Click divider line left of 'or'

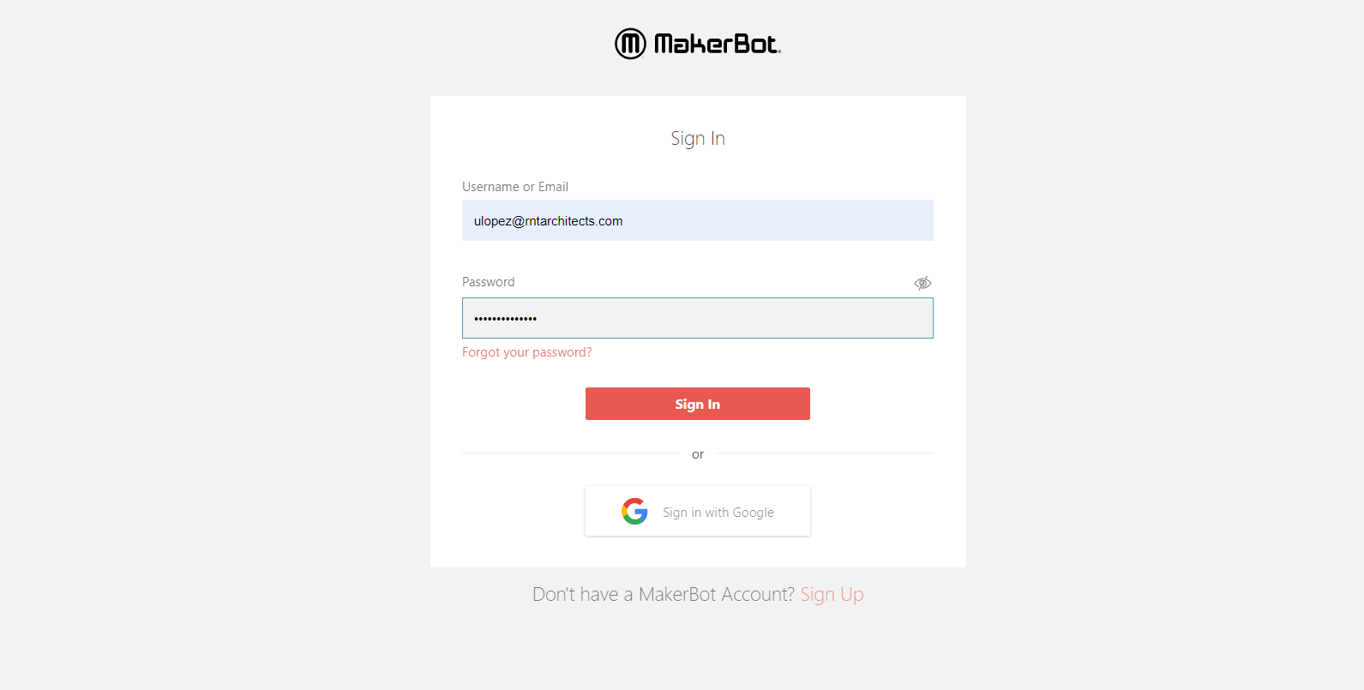tap(570, 453)
